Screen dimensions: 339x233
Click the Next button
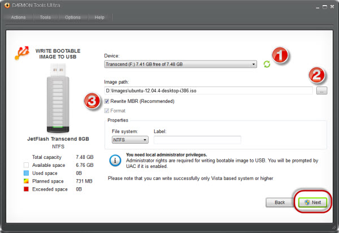point(312,202)
